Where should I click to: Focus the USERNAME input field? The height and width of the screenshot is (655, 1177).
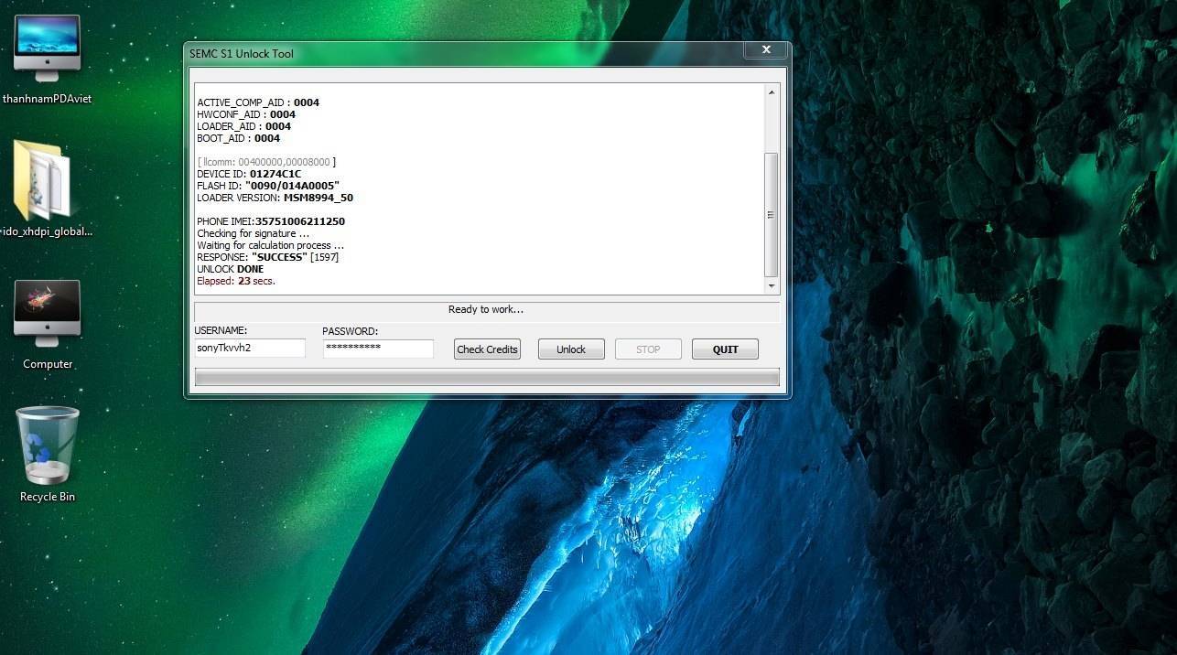[250, 348]
